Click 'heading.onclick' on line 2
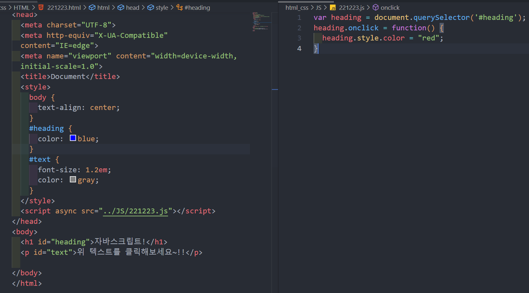The image size is (529, 293). [346, 28]
